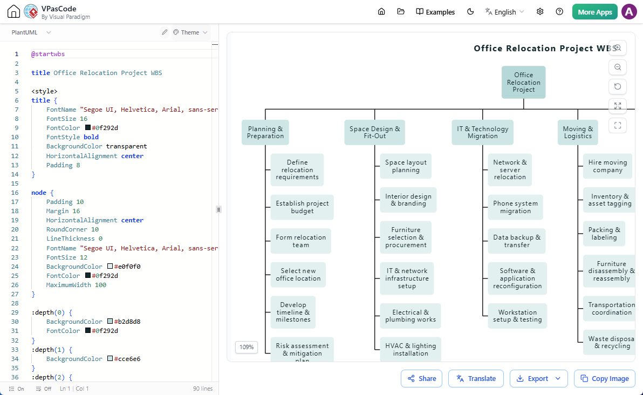Screen dimensions: 643x395
Task: Click the 90 lines status text
Action: [203, 389]
